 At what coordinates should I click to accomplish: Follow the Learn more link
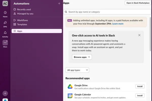pyautogui.click(x=118, y=24)
